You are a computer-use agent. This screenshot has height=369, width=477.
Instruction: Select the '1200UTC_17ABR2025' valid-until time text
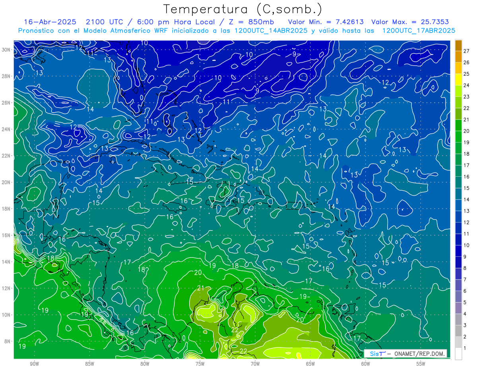click(419, 31)
